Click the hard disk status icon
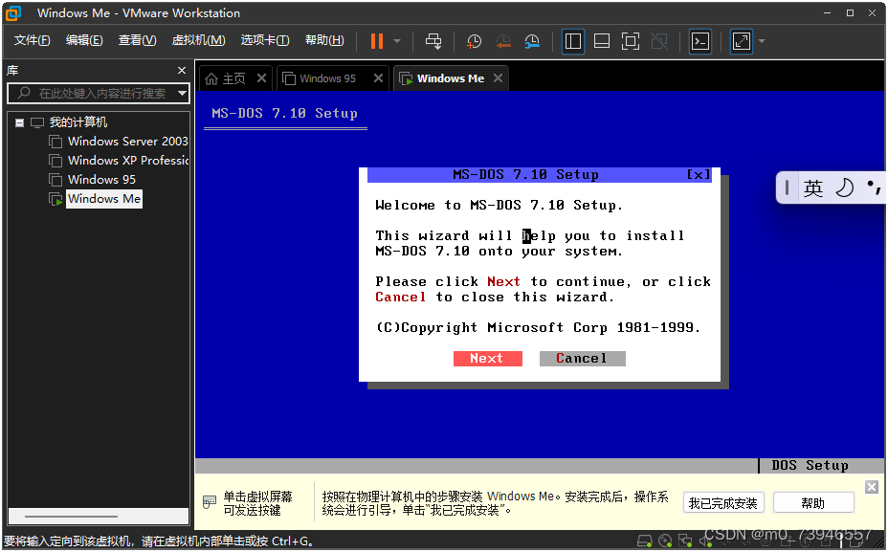This screenshot has height=552, width=888. (x=645, y=541)
